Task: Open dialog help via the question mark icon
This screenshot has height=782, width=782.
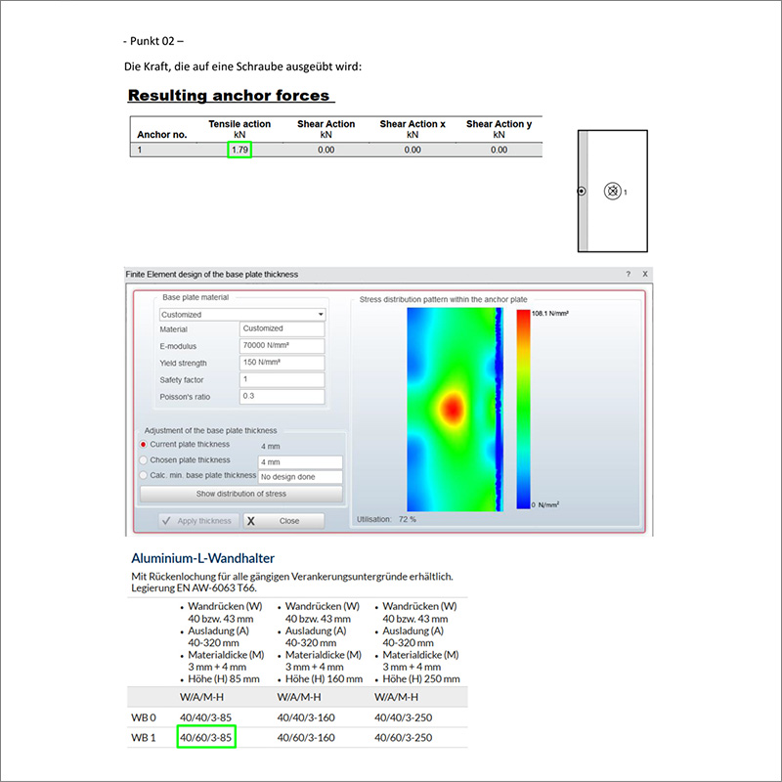Action: coord(627,274)
